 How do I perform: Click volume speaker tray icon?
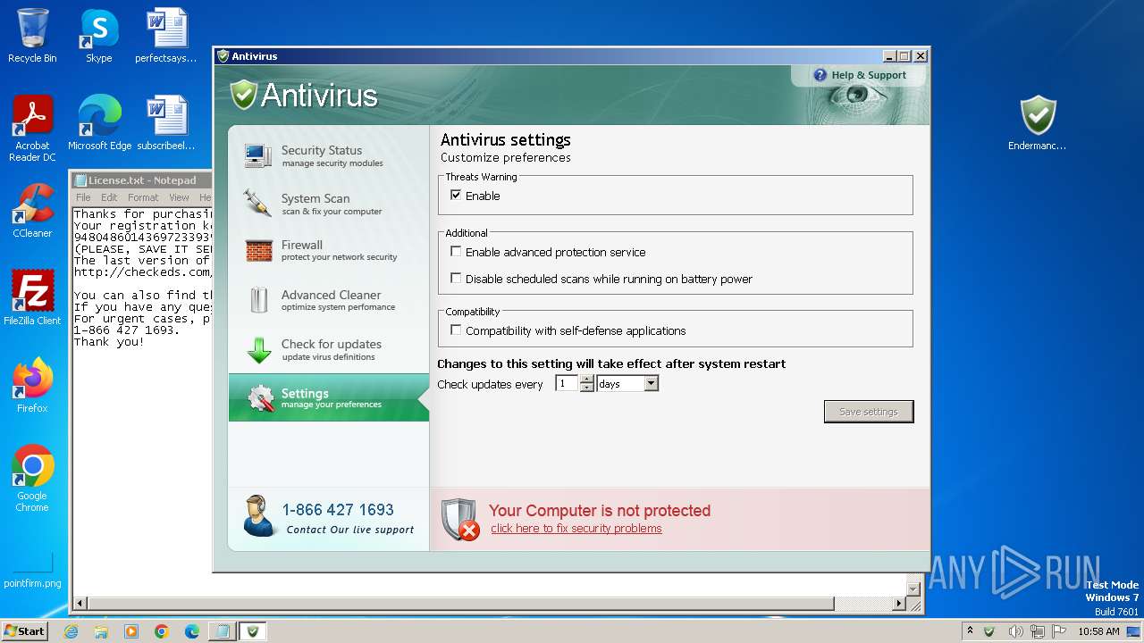pyautogui.click(x=1015, y=631)
